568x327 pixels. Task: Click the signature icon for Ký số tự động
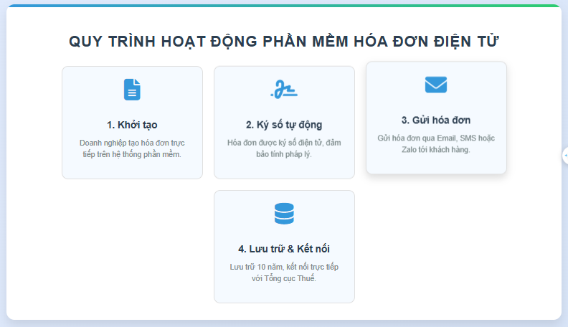284,90
